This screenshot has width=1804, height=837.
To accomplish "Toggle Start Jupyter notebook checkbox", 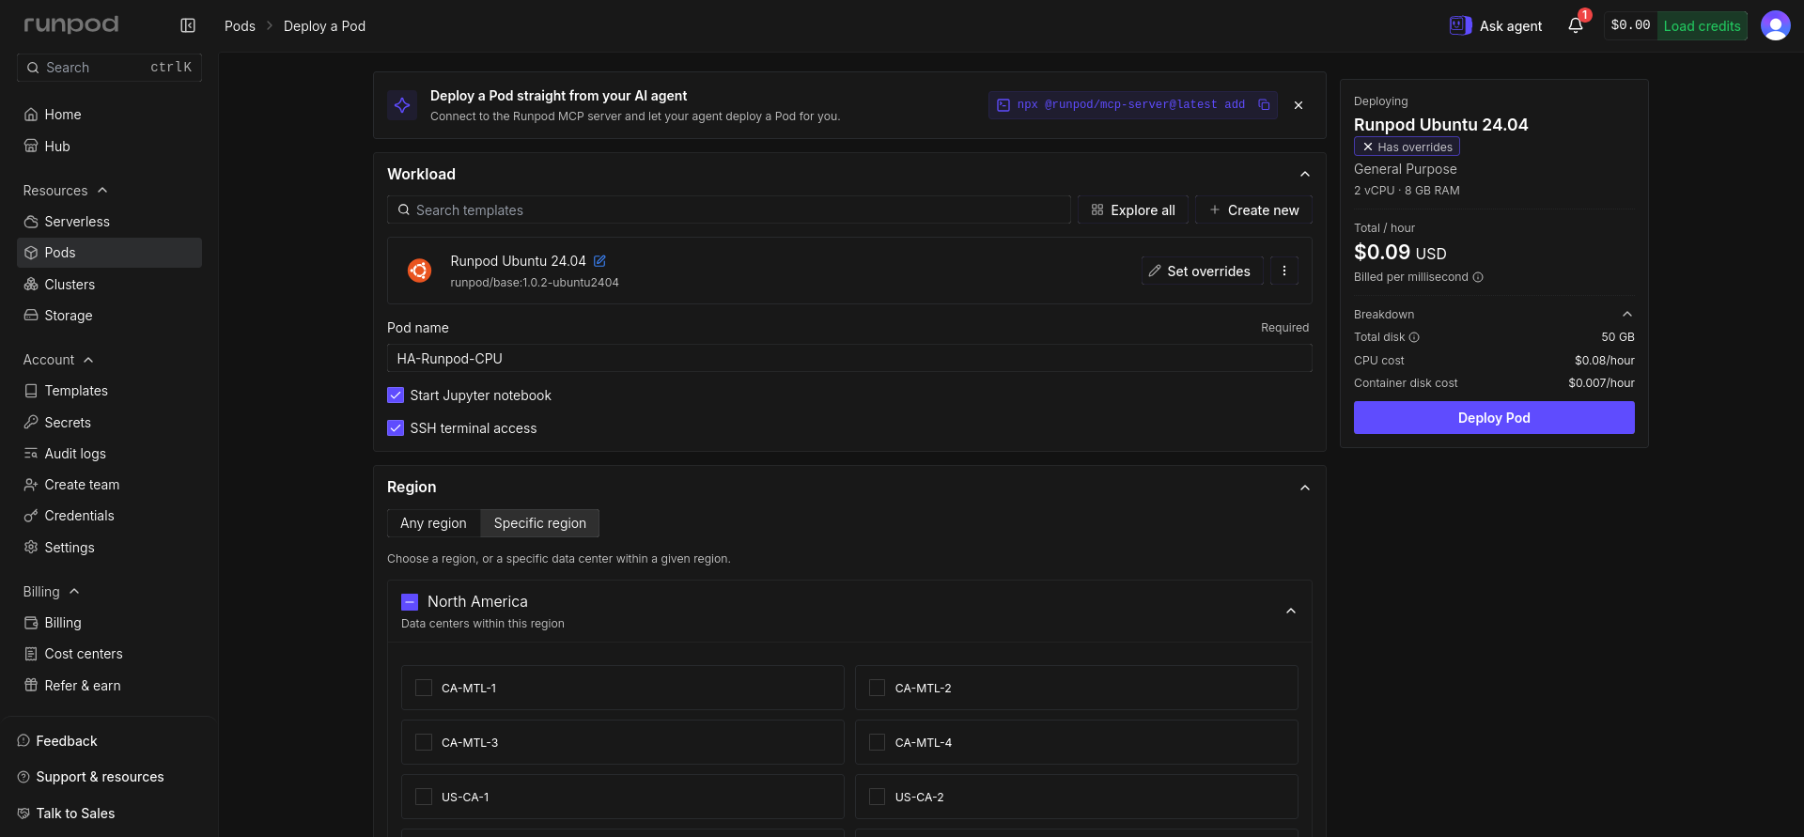I will pos(396,395).
